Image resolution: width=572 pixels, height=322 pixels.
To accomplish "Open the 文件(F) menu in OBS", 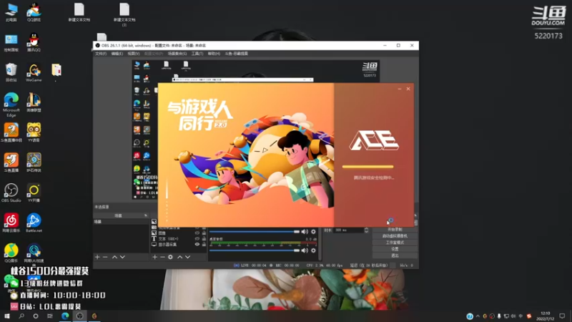I will 101,54.
